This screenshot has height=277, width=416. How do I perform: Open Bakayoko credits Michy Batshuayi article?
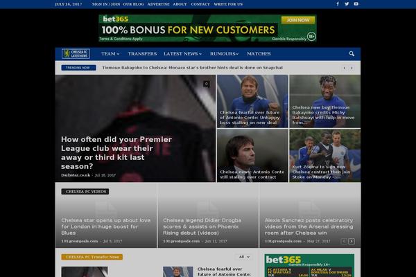click(x=323, y=115)
